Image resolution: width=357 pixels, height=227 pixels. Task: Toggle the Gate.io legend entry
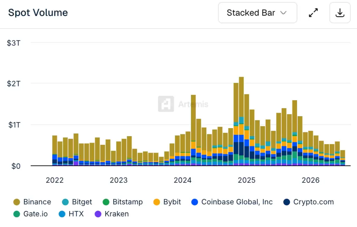pos(30,214)
